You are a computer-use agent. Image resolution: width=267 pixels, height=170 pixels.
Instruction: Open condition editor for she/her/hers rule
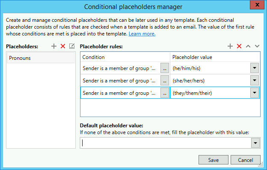coord(165,80)
